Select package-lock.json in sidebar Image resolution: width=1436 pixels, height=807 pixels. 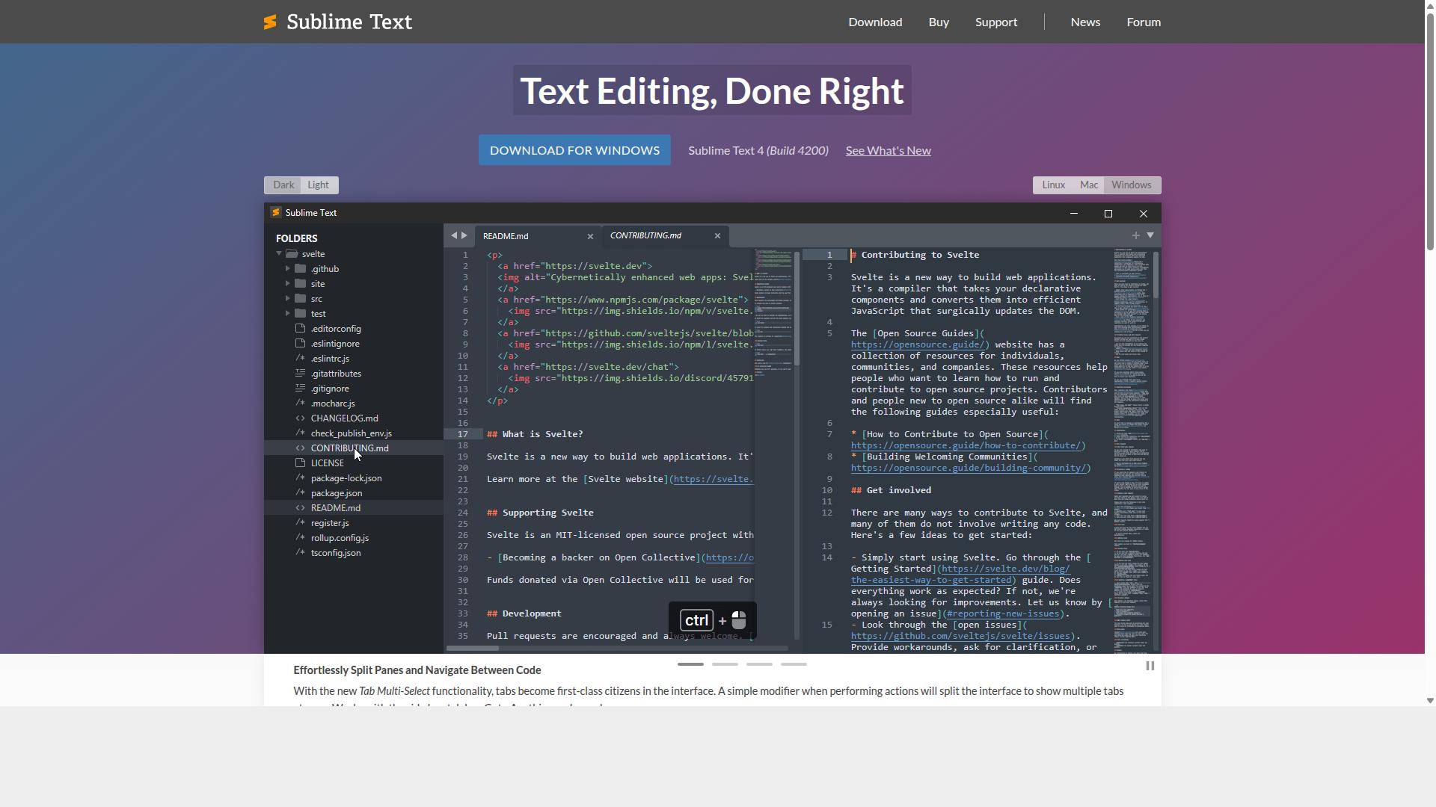click(346, 478)
